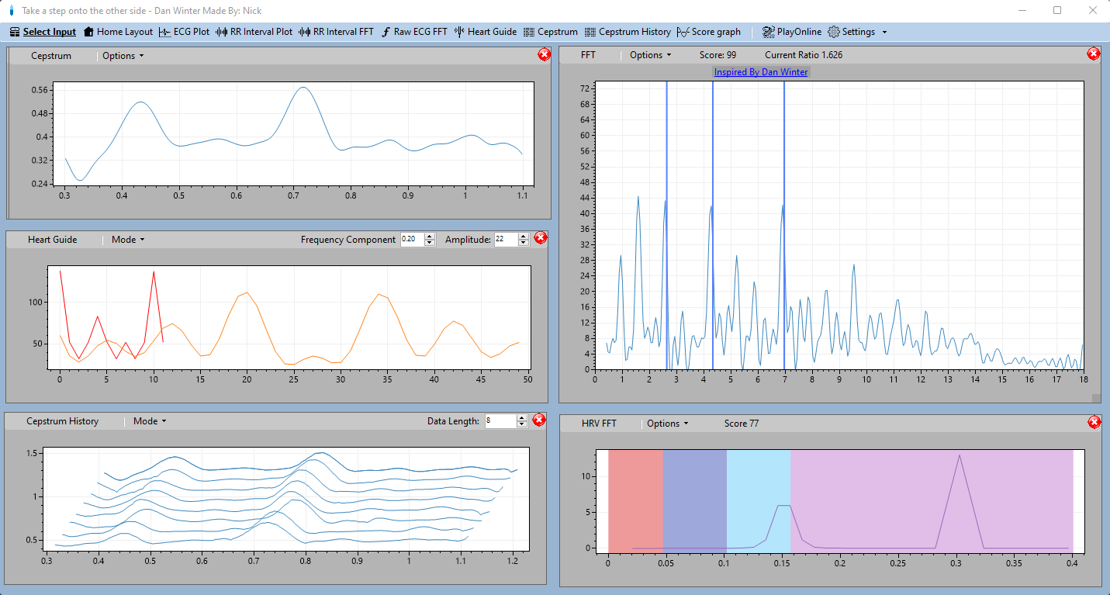Focus the Data Length value field
This screenshot has height=595, width=1110.
500,421
